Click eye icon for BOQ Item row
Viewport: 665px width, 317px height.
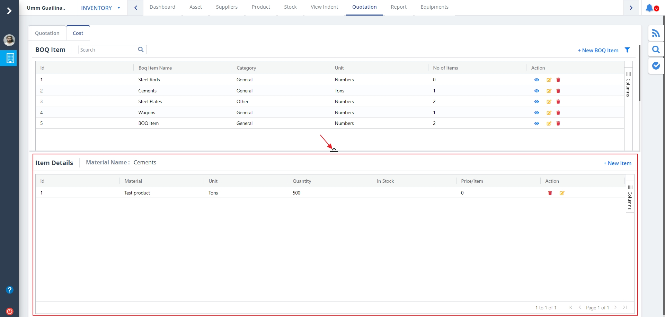pos(537,124)
